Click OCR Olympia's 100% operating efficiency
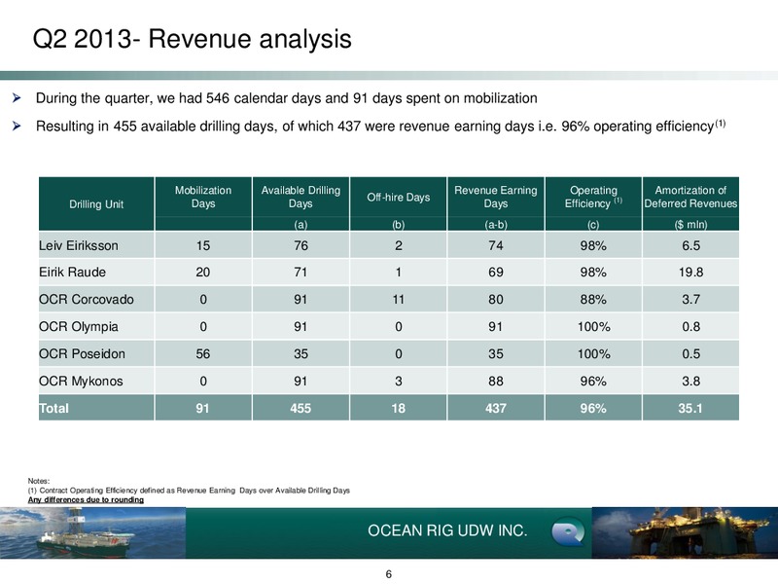 coord(593,327)
